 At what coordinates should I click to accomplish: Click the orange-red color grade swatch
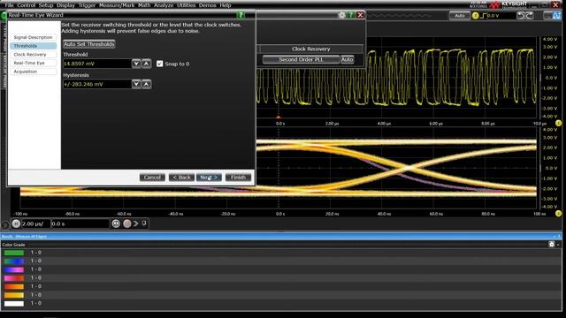coord(14,286)
